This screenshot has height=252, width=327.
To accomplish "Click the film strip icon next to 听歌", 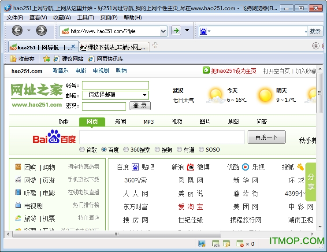I will tap(18, 193).
